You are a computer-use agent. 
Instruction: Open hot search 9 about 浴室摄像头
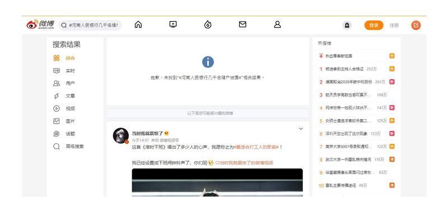[x=350, y=173]
